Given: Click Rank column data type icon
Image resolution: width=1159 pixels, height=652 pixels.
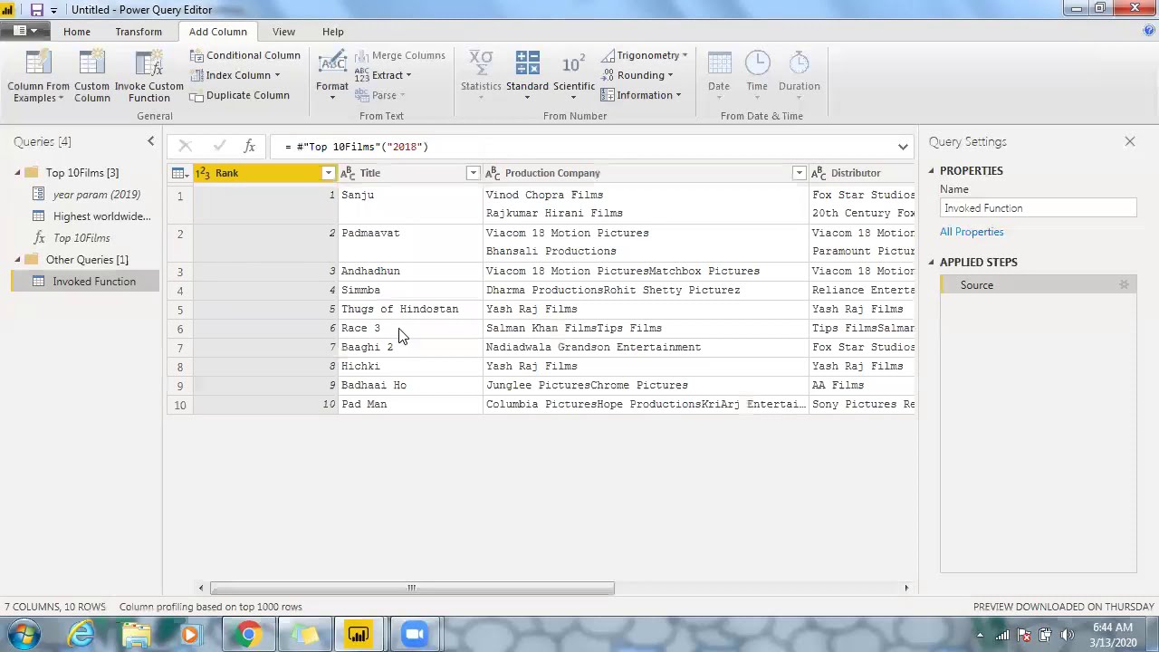Looking at the screenshot, I should [203, 173].
